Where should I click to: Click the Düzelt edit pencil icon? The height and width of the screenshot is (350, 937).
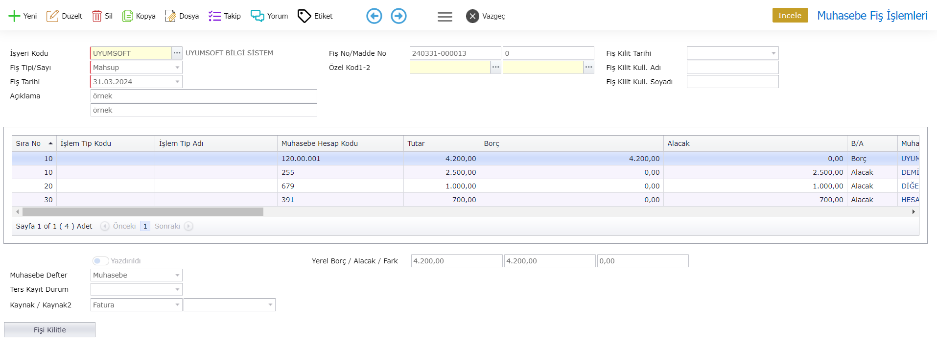[52, 16]
